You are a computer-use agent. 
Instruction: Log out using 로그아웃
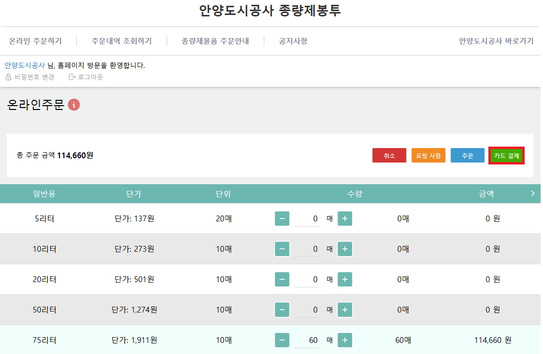click(x=86, y=77)
